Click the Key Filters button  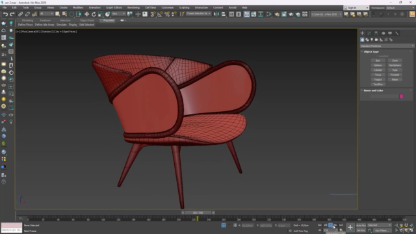click(x=382, y=231)
